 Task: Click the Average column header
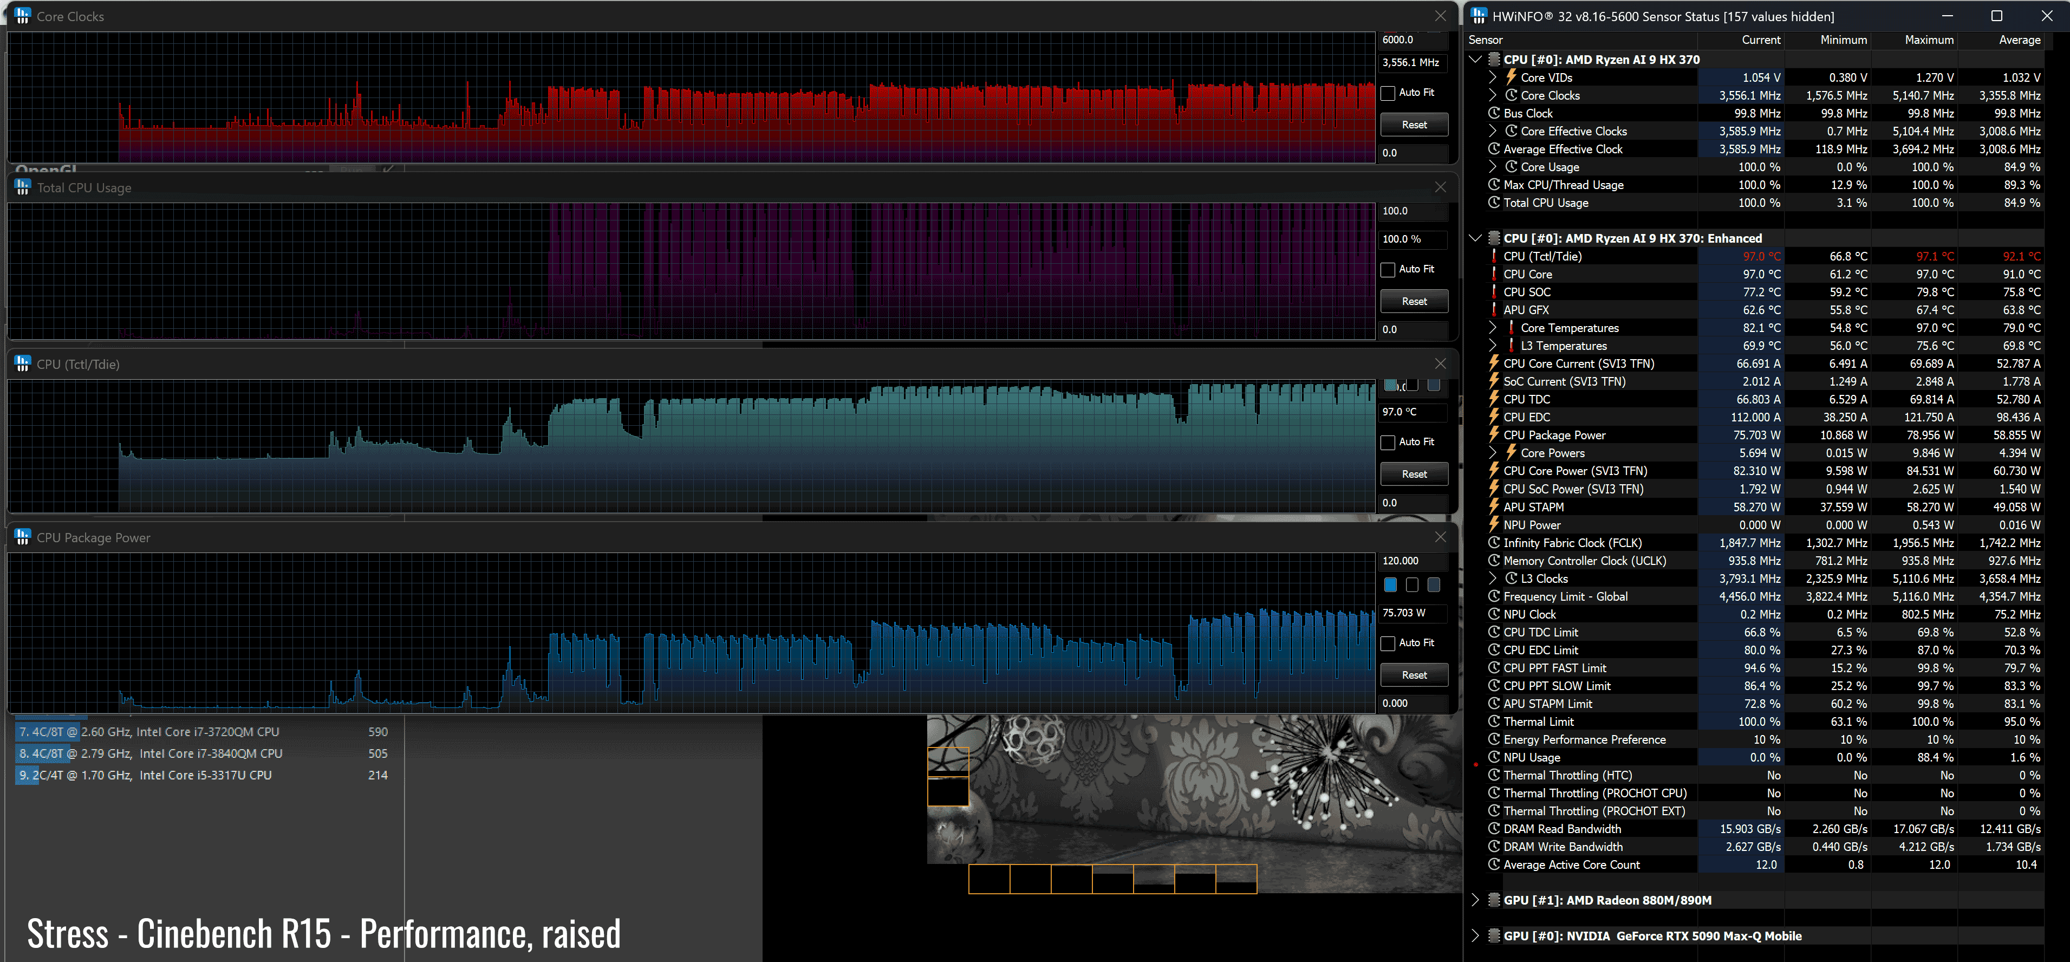tap(2019, 40)
